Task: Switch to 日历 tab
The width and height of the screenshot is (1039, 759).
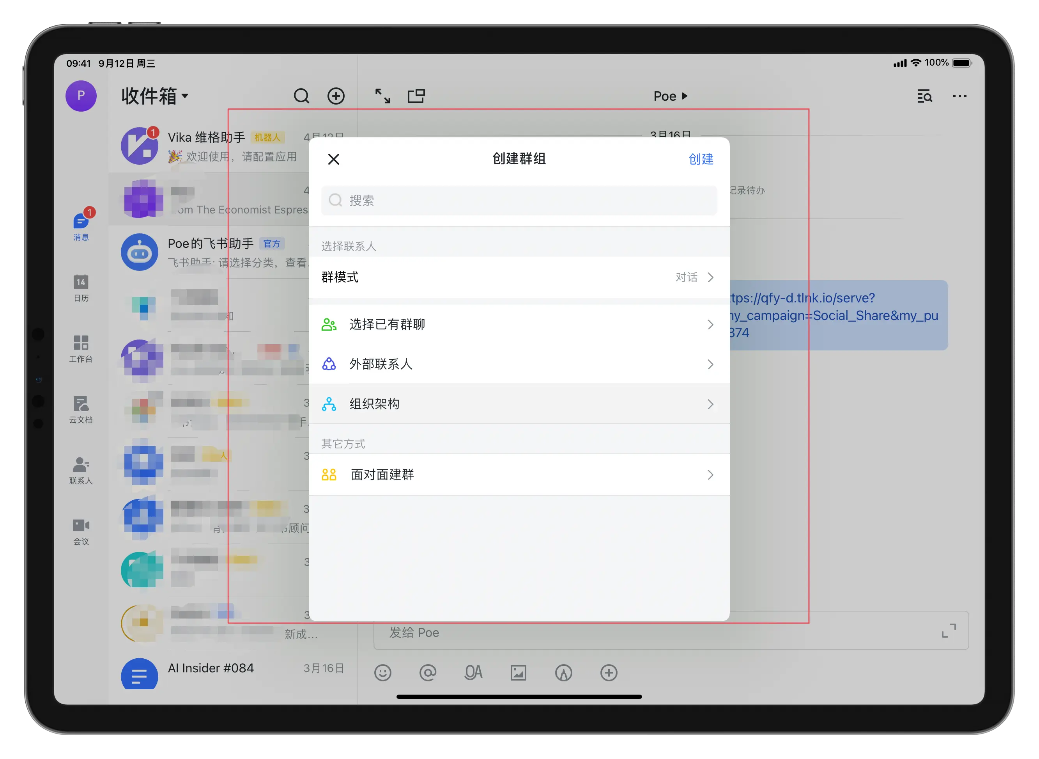Action: (81, 288)
